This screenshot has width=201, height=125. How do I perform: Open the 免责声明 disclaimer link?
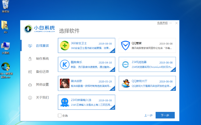[x=162, y=23]
